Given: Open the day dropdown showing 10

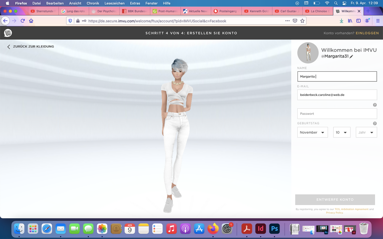Looking at the screenshot, I should coord(342,132).
